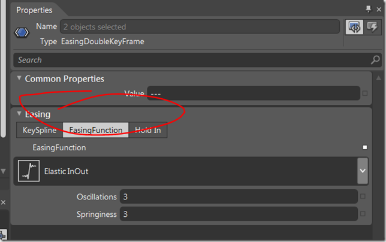This screenshot has height=242, width=386.
Task: Open the Elastic InOut easing dropdown
Action: [x=363, y=171]
